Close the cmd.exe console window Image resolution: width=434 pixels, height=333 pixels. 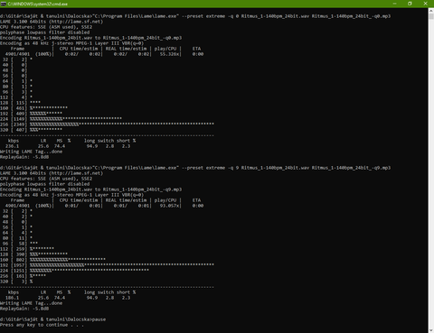coord(425,4)
